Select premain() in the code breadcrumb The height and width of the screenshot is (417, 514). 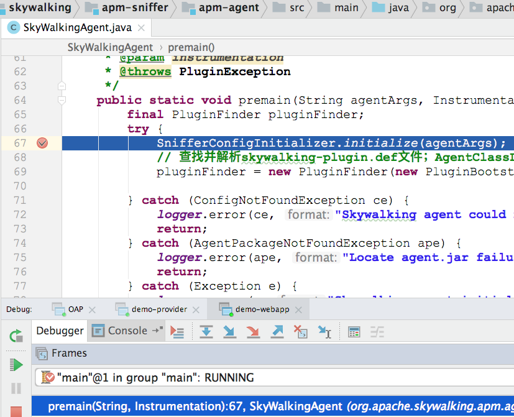[x=191, y=47]
